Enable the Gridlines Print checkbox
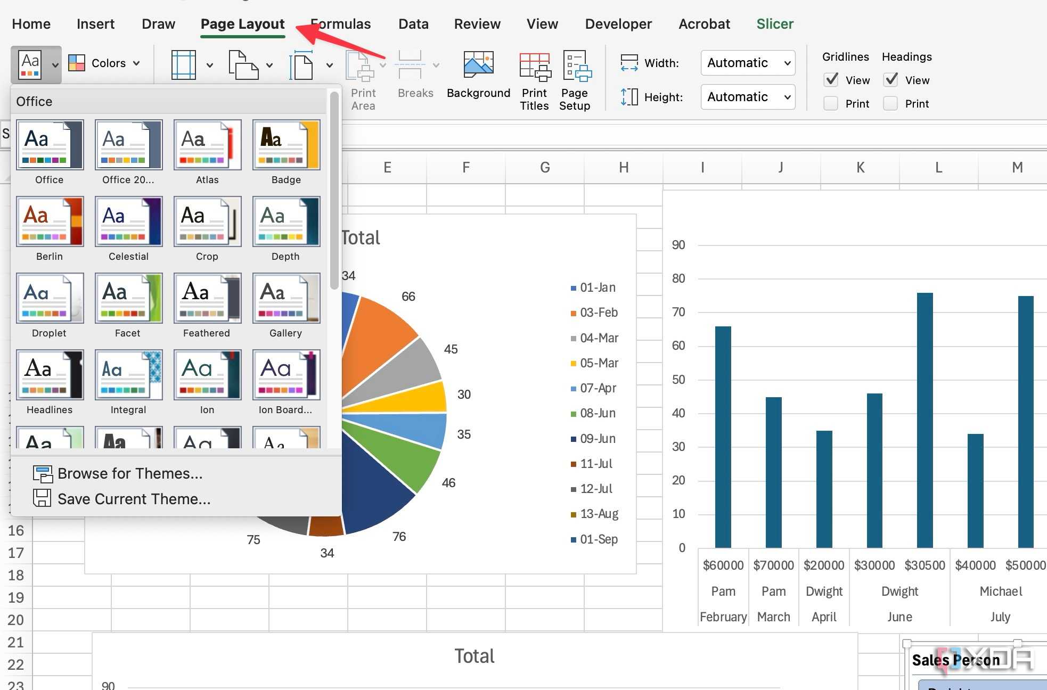The width and height of the screenshot is (1047, 690). click(x=831, y=103)
